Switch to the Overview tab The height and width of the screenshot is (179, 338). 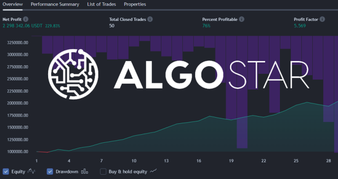(12, 4)
